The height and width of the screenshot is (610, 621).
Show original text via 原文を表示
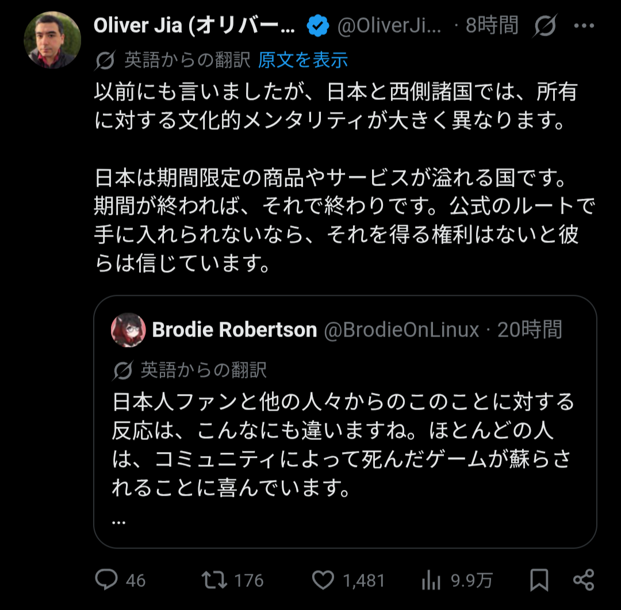pyautogui.click(x=303, y=60)
